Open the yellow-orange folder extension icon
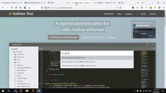Viewport: 166px width, 93px height. tap(150, 8)
